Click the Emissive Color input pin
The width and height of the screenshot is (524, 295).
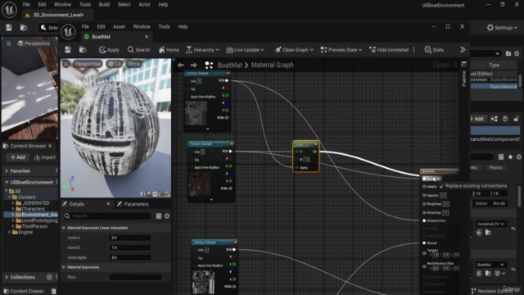coord(424,220)
